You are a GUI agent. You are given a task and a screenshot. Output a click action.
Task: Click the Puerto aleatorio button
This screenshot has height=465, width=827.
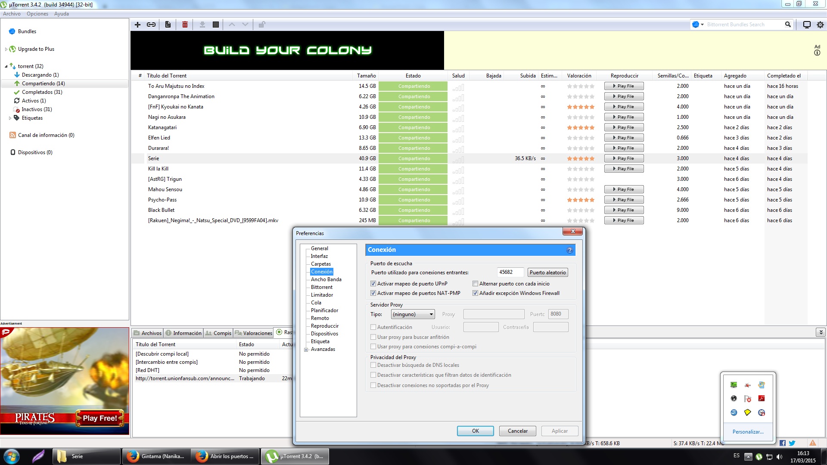click(547, 273)
